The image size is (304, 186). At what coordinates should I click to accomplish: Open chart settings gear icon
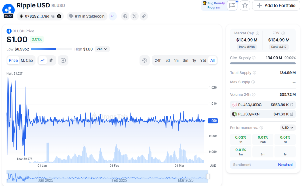(x=145, y=60)
